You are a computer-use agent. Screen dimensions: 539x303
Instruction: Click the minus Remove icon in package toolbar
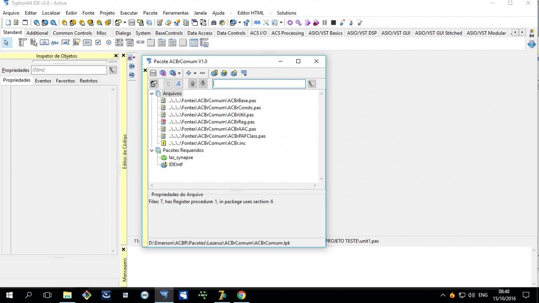pos(202,73)
